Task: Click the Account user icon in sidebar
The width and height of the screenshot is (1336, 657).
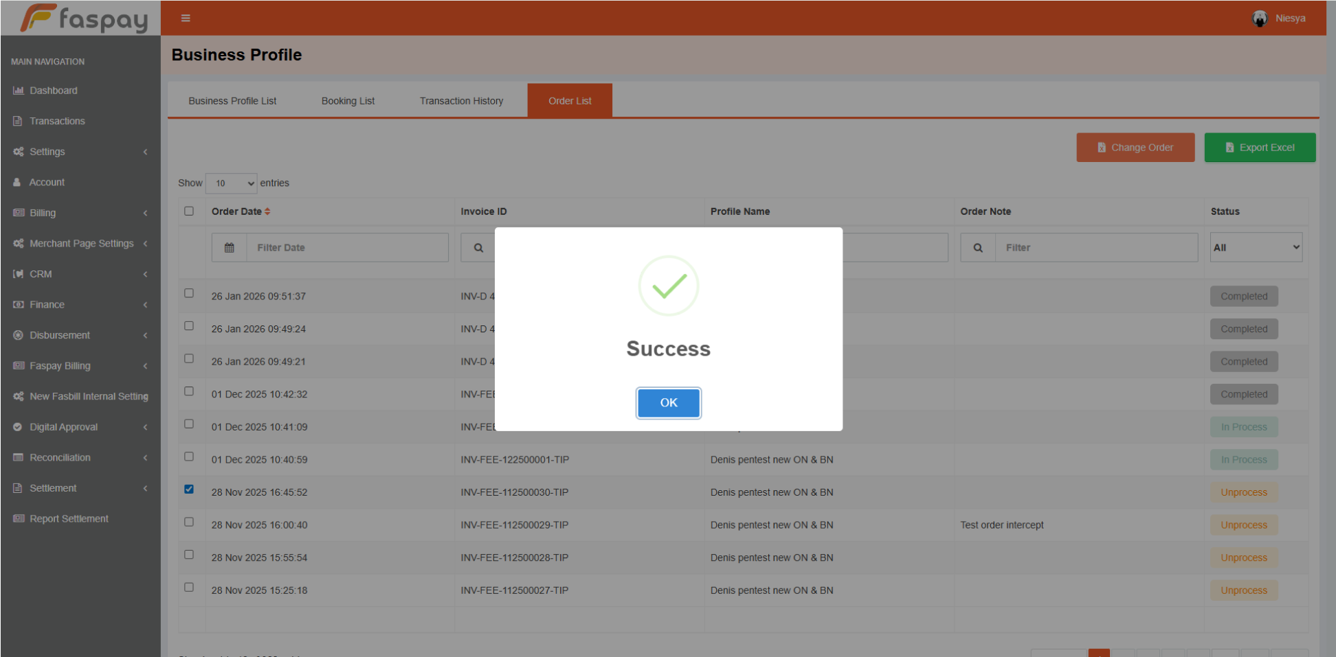Action: tap(17, 183)
